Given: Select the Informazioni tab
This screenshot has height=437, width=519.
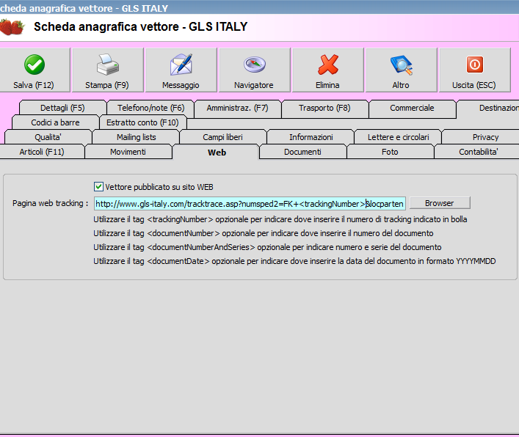Looking at the screenshot, I should pos(311,137).
